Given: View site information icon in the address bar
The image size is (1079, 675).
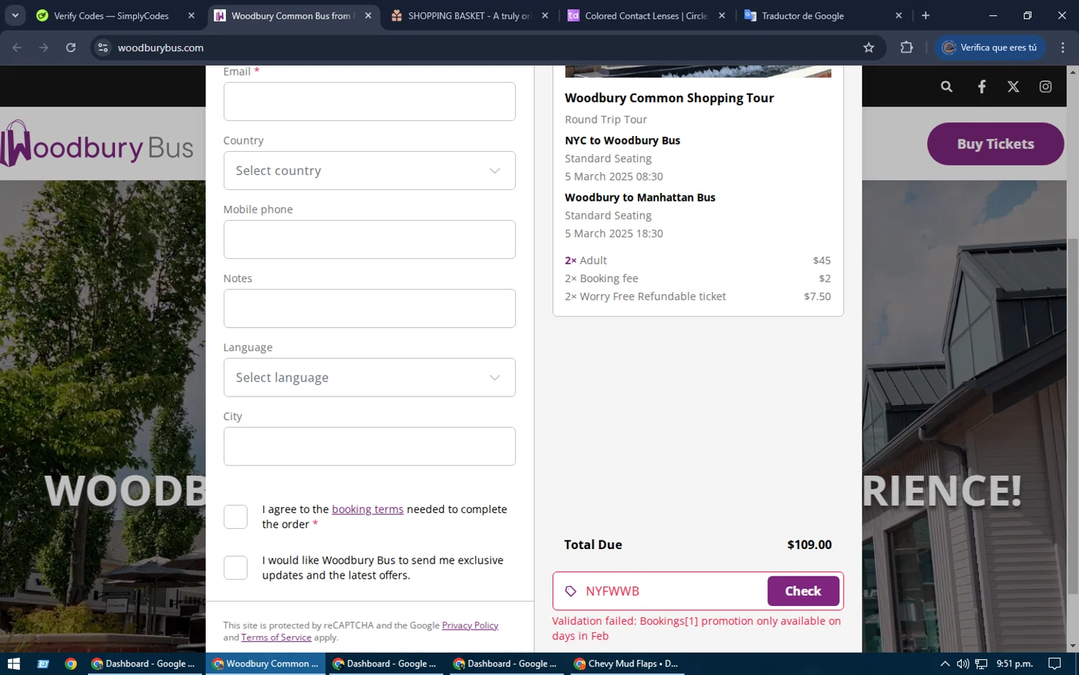Looking at the screenshot, I should 103,47.
